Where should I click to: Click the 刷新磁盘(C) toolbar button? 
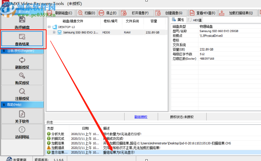tap(60, 13)
